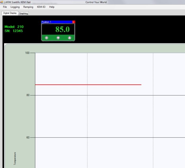Open the Logging menu
Screen dimensions: 185x168
point(15,7)
